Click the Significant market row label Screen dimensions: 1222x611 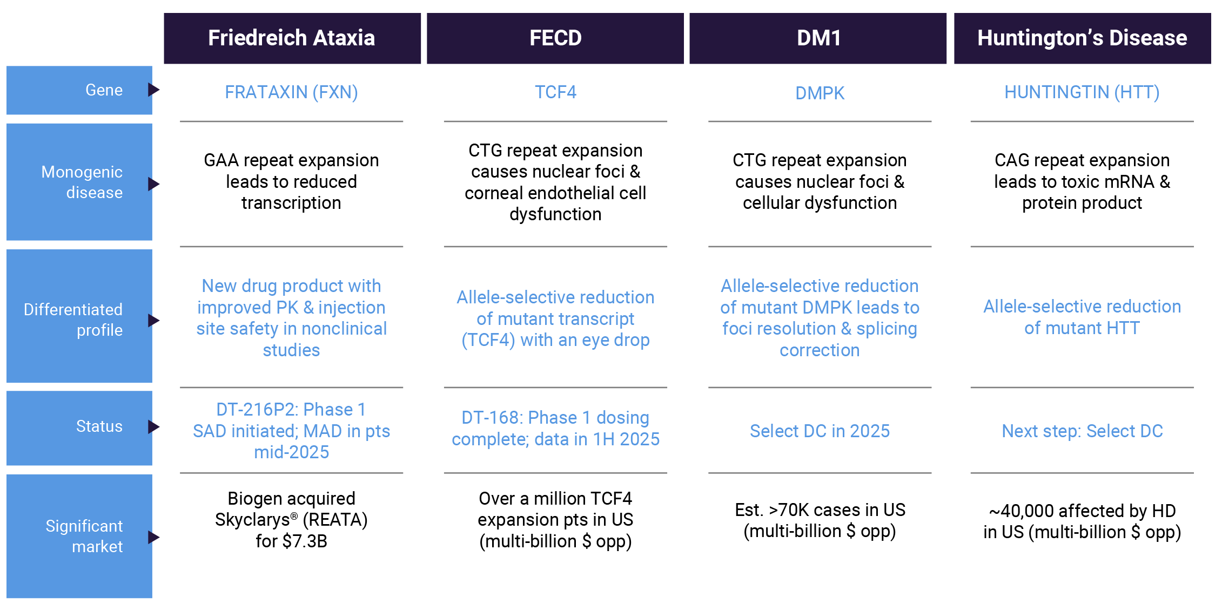(84, 536)
